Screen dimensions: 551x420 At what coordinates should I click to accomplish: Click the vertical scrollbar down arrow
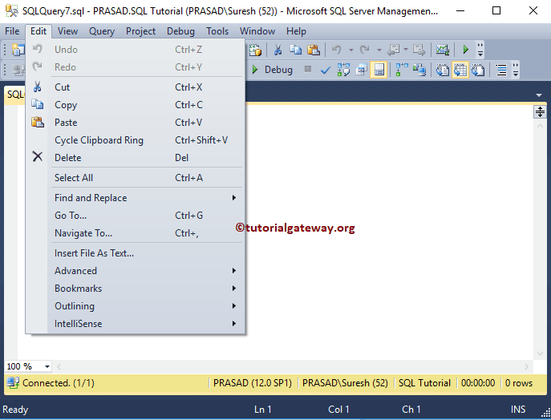540,353
